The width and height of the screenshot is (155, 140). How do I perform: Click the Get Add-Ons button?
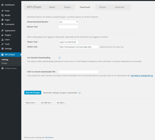coord(46,103)
